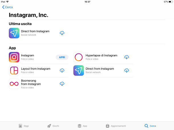Open the Hyperlapse di Instagram icon
This screenshot has width=174, height=130.
78,57
